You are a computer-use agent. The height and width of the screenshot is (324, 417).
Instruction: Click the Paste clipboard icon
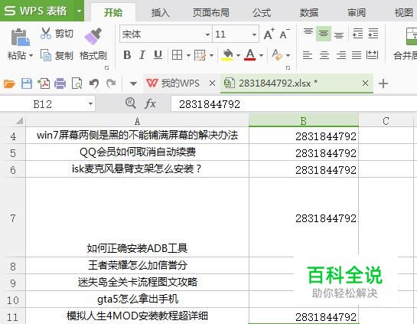20,37
